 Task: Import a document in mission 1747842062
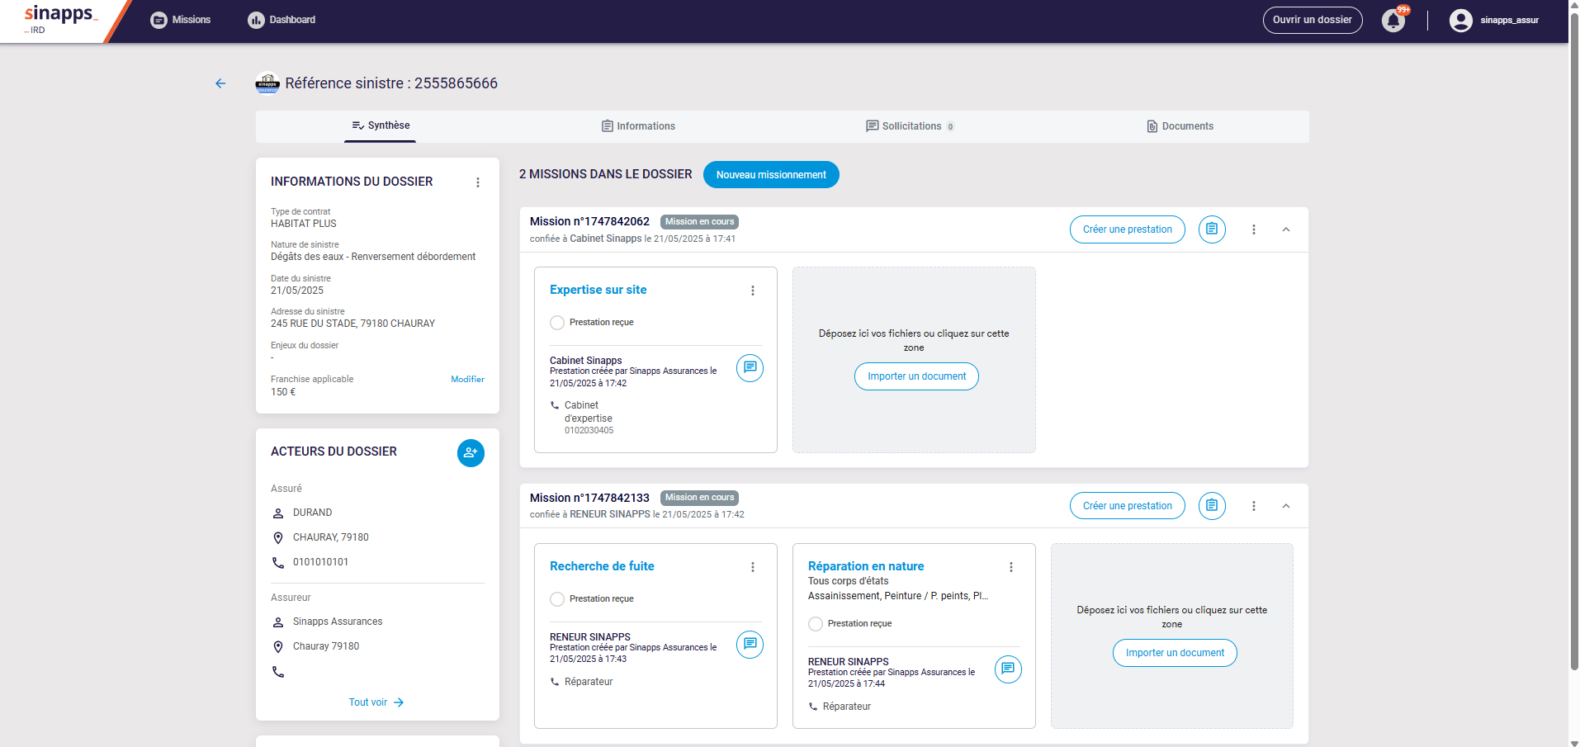[916, 376]
